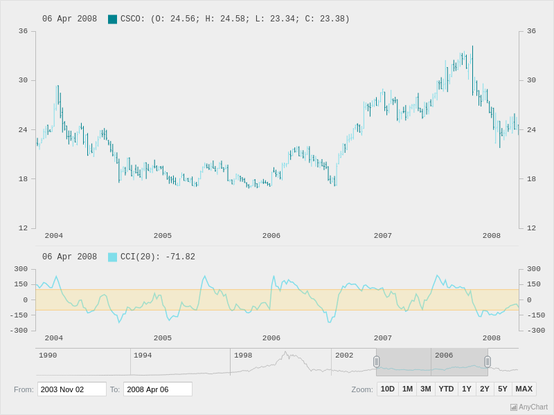
Task: Click the 2005 x-axis label under the price chart
Action: tap(163, 236)
